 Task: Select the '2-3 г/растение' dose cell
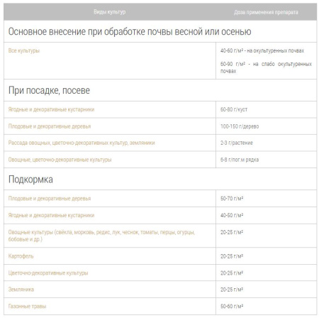click(x=237, y=143)
